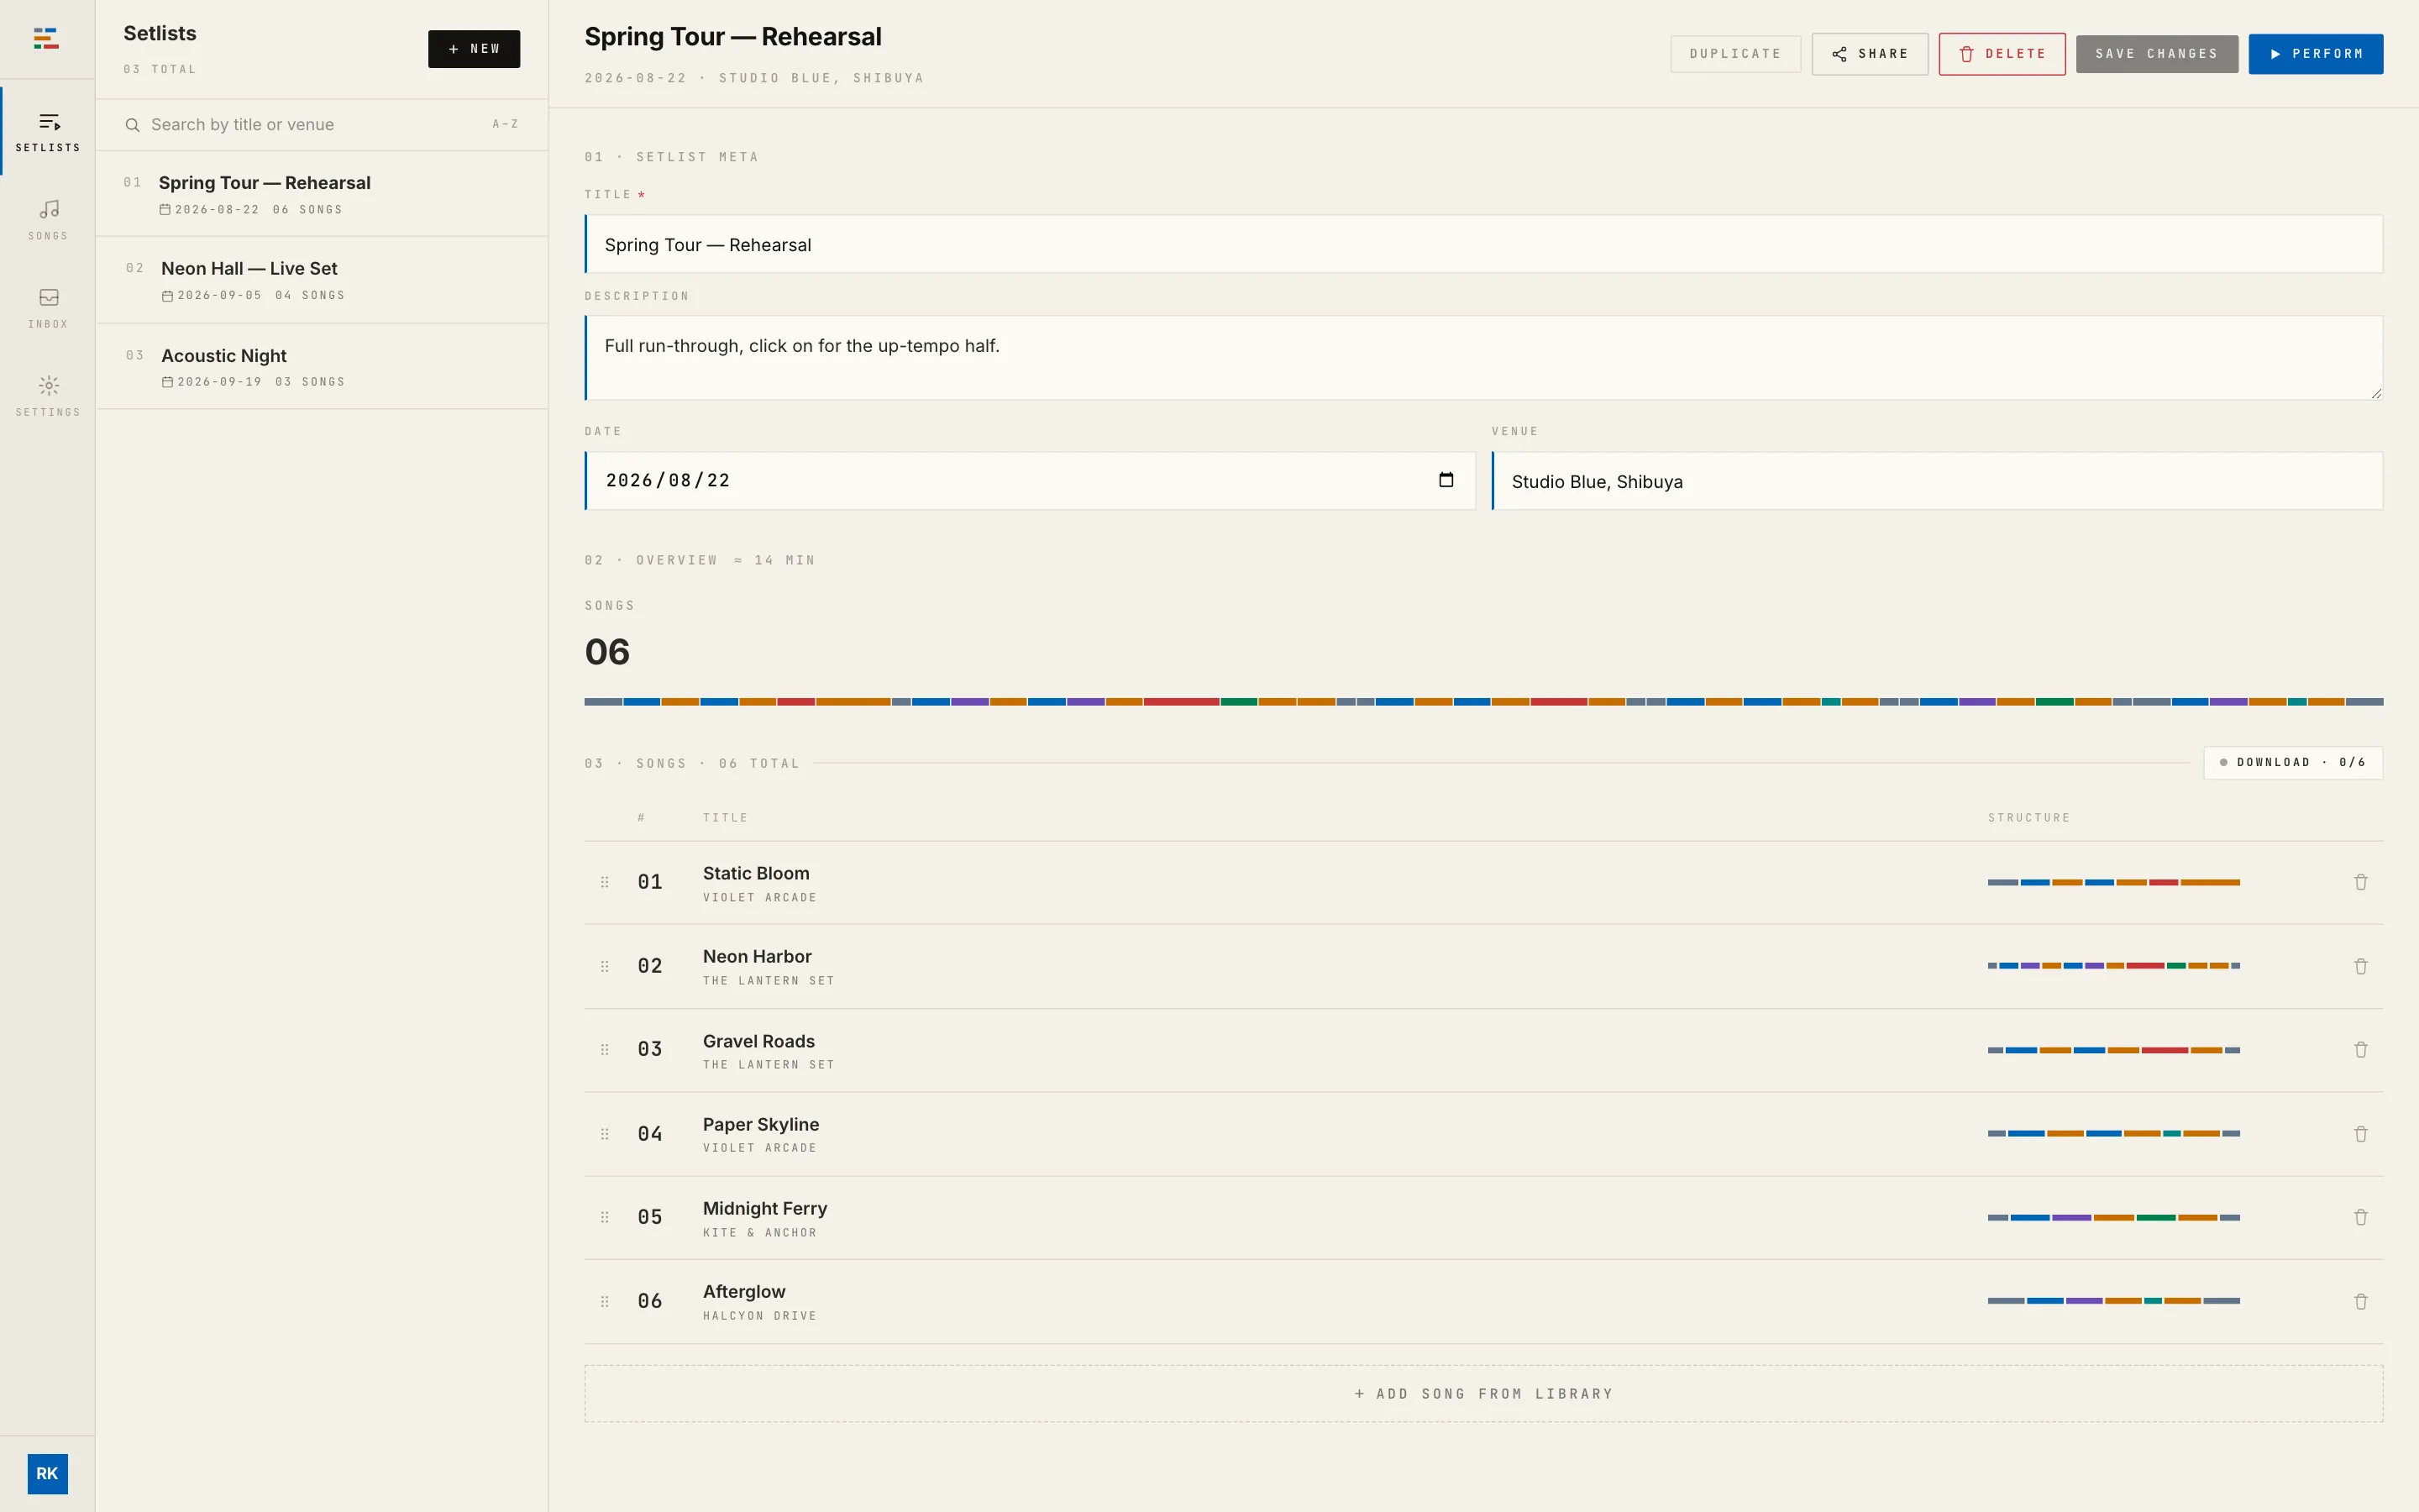Start Perform mode
The width and height of the screenshot is (2419, 1512).
coord(2315,54)
